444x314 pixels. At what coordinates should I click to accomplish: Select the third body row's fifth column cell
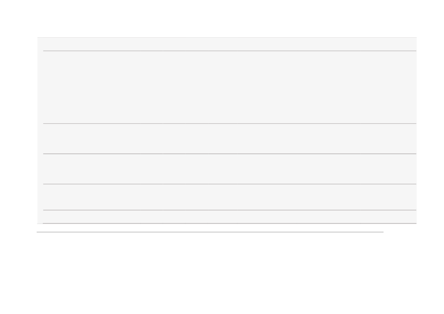pyautogui.click(x=222, y=169)
